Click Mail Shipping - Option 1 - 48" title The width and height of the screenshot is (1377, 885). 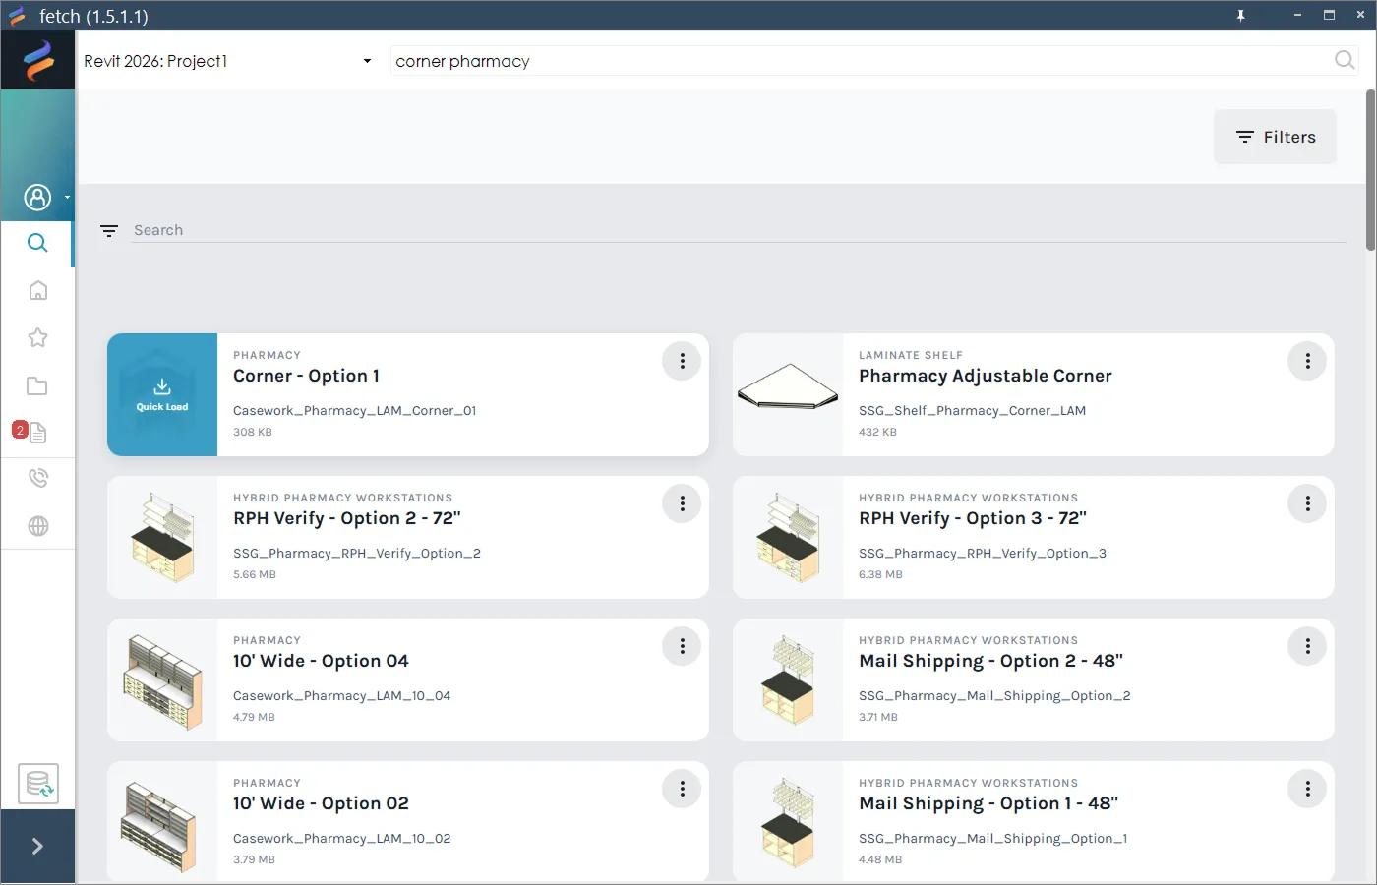(x=988, y=803)
